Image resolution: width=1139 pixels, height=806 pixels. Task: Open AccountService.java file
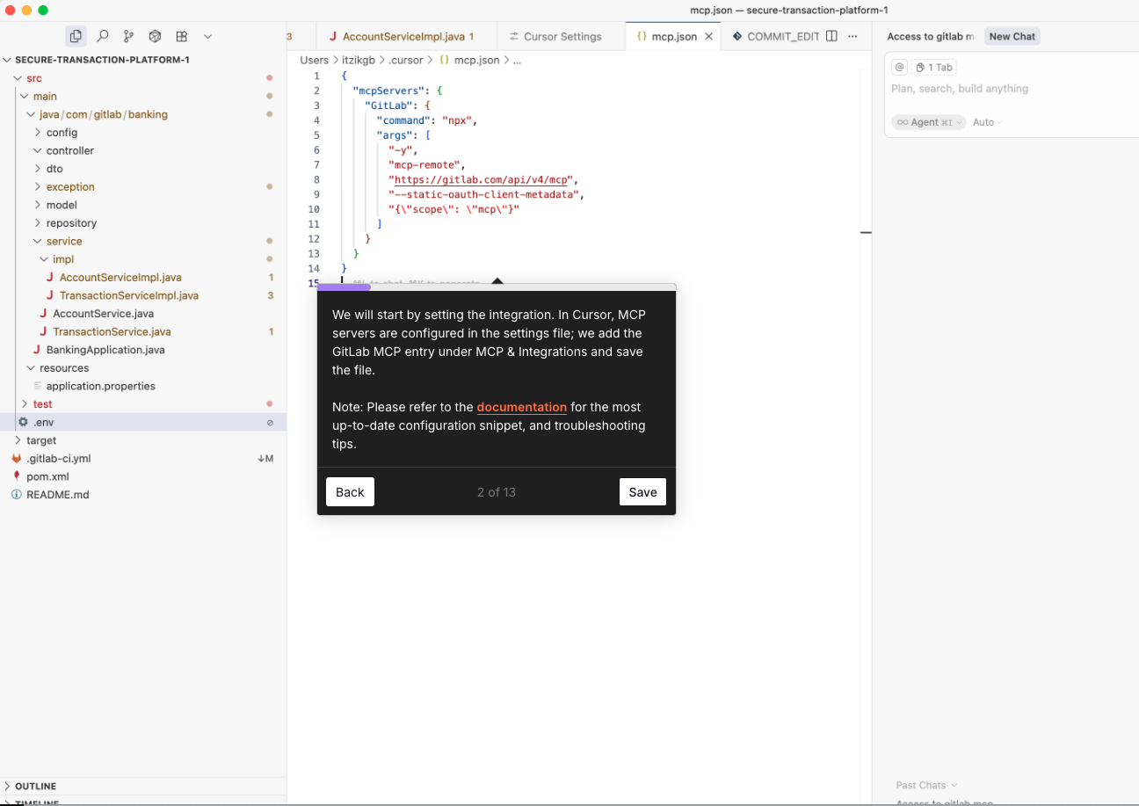click(103, 314)
